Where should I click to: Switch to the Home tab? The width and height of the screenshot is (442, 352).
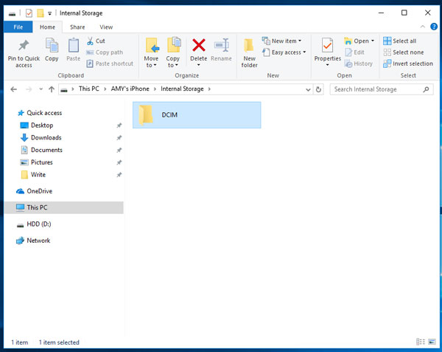point(47,27)
